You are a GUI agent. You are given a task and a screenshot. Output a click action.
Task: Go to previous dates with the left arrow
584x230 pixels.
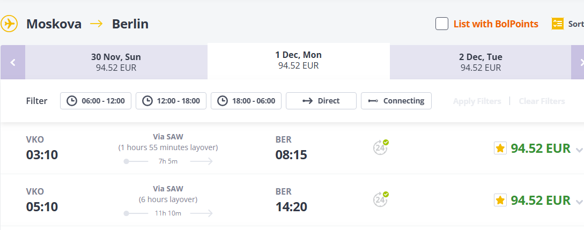click(13, 62)
